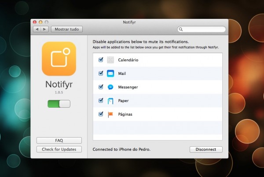This screenshot has width=264, height=177.
Task: Go forward with the right arrow button
Action: click(44, 29)
